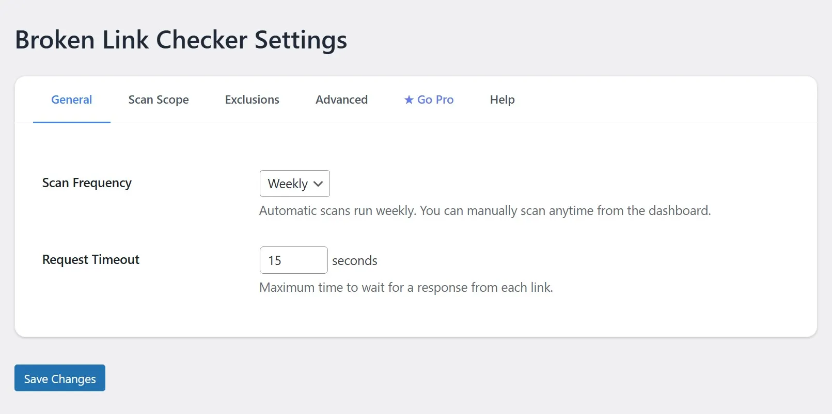This screenshot has height=414, width=832.
Task: Go to the Advanced settings tab
Action: point(341,100)
